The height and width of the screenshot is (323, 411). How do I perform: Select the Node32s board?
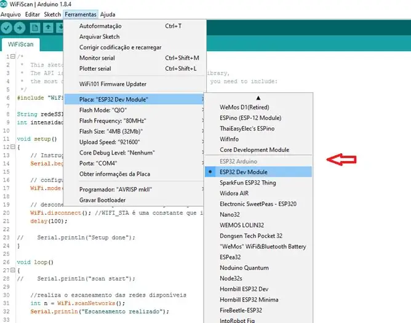click(258, 279)
